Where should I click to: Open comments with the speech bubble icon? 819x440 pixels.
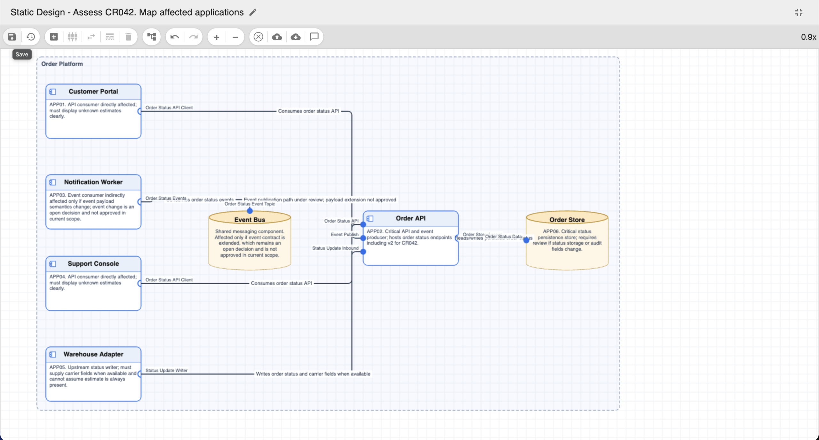click(x=314, y=37)
